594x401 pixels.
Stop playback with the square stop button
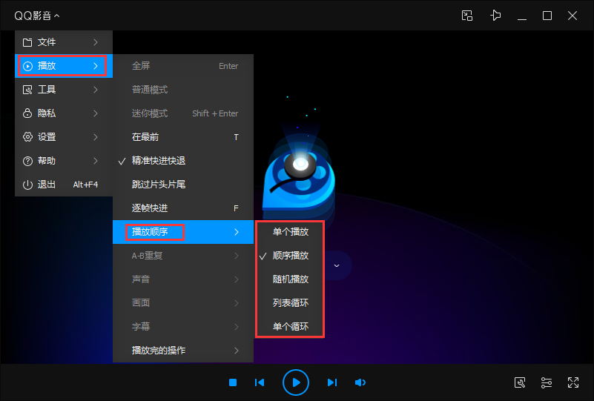pos(233,382)
